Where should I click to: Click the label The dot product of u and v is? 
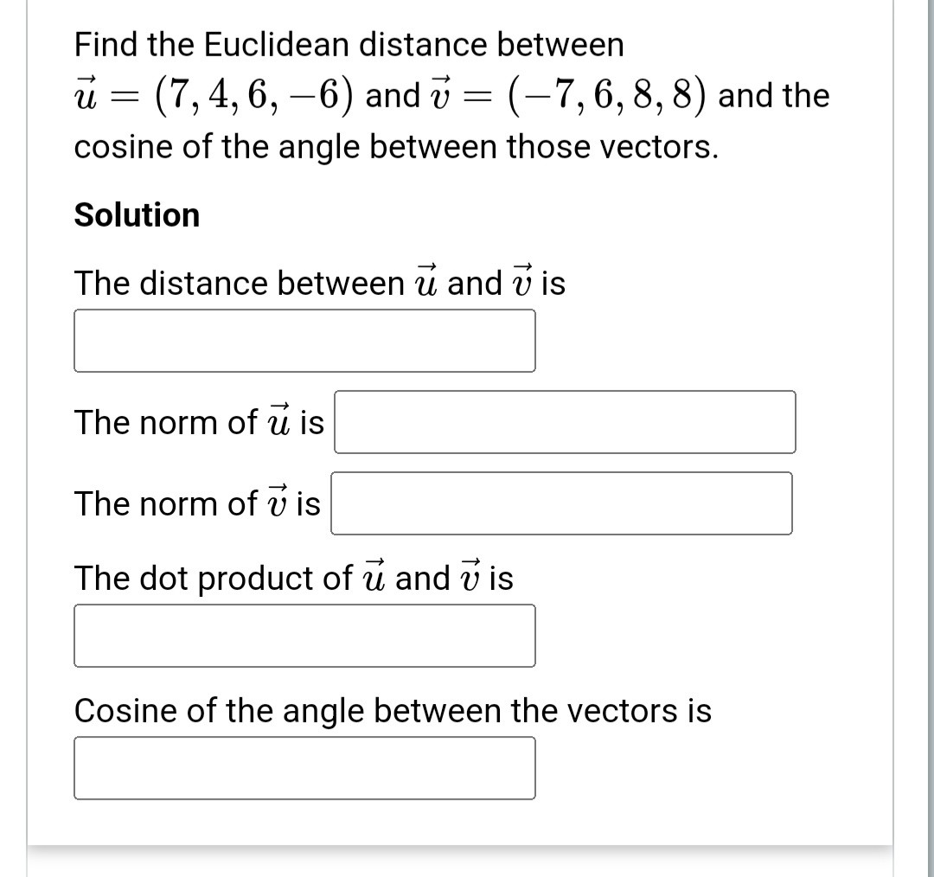pos(293,578)
